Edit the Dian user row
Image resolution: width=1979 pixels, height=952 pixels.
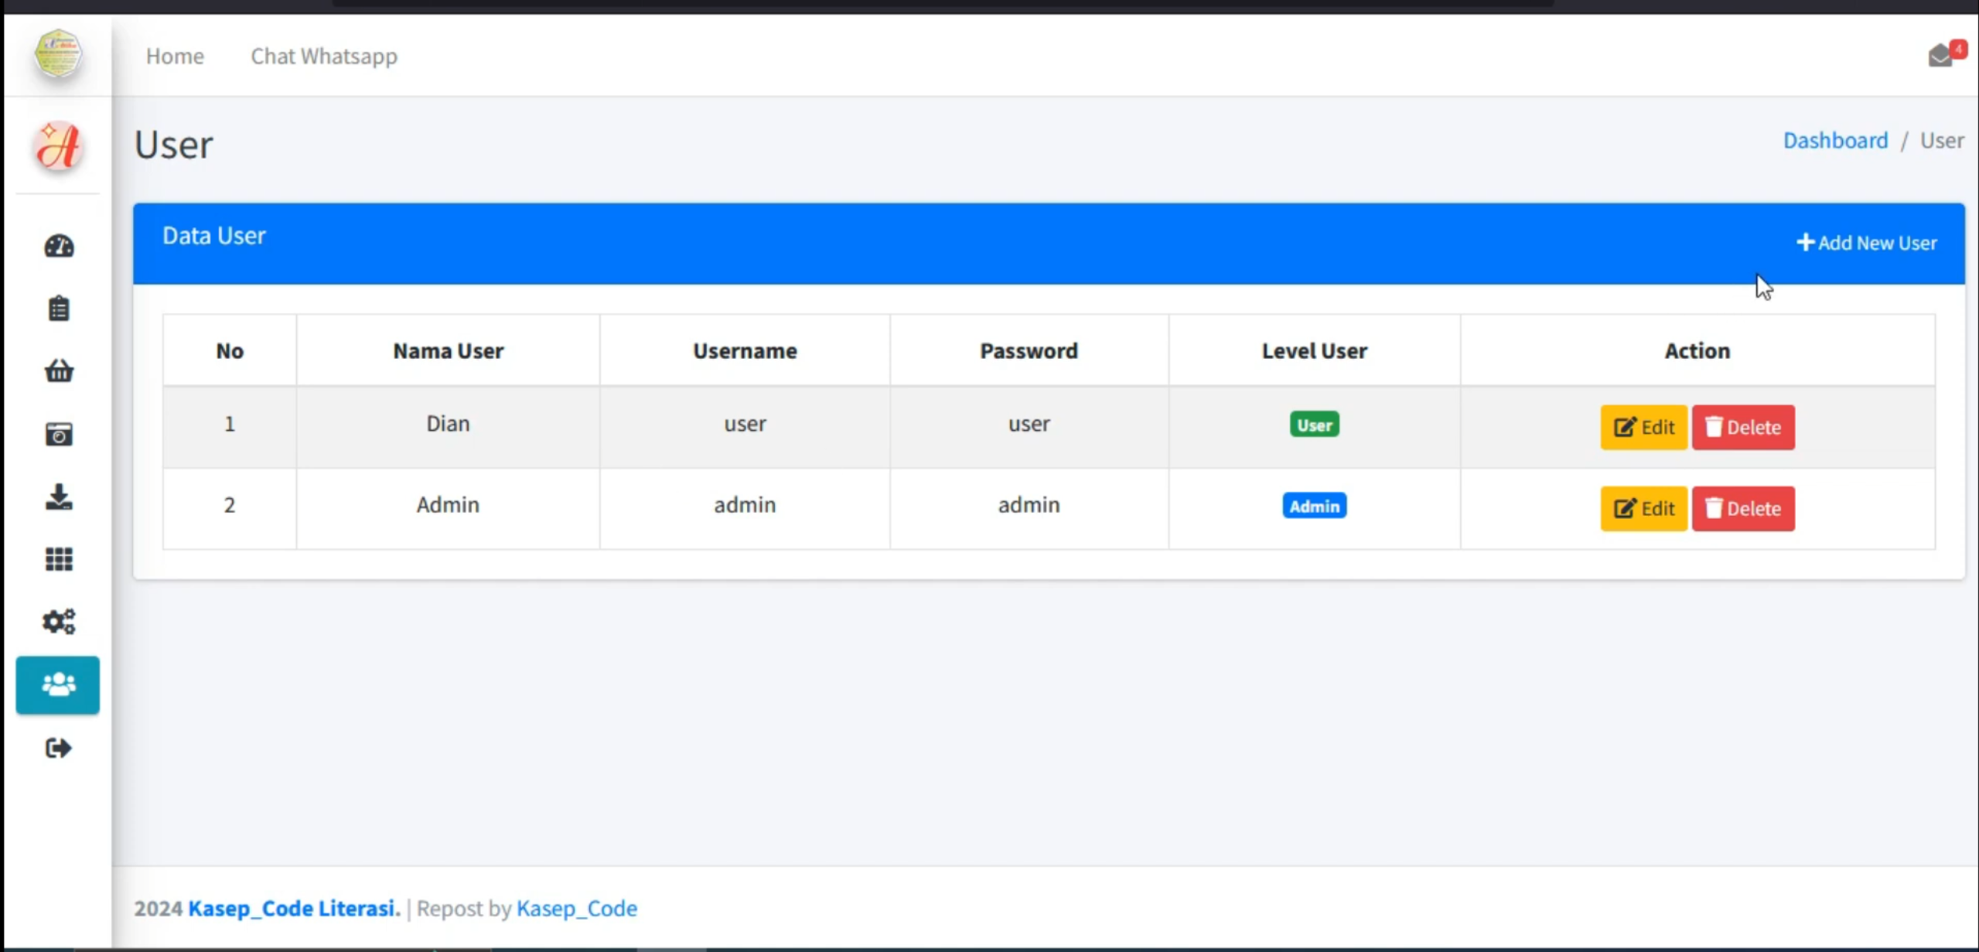point(1643,427)
